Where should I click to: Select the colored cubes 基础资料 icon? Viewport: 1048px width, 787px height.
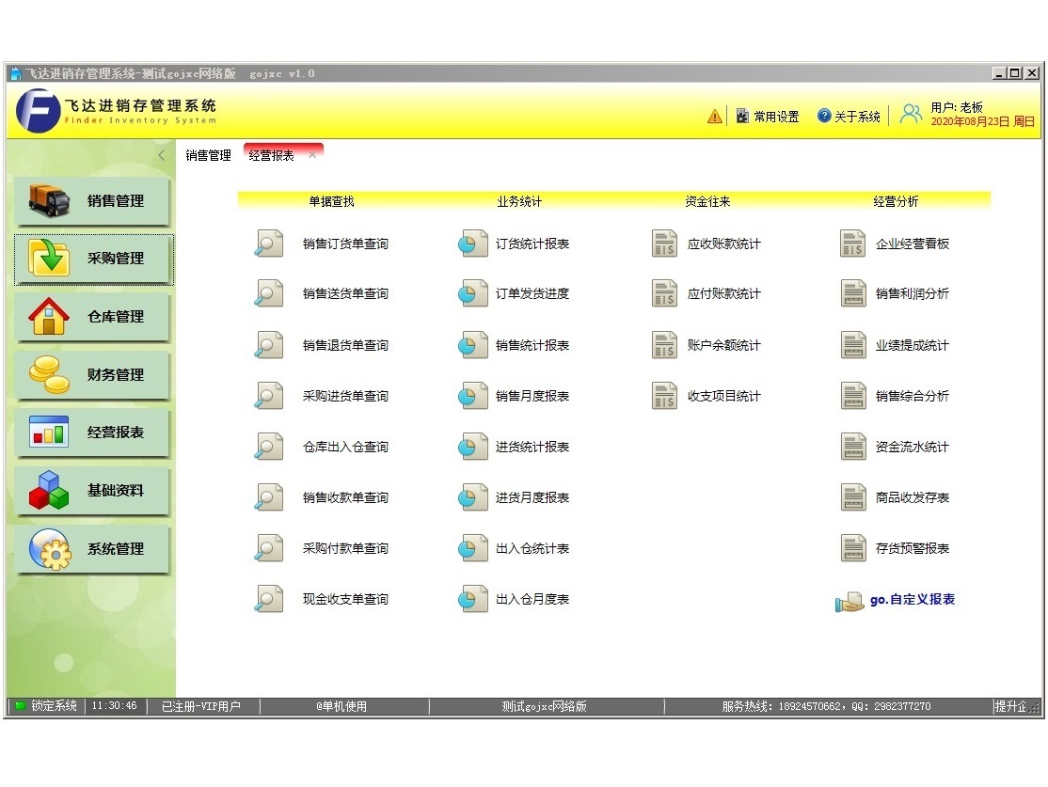pos(50,491)
